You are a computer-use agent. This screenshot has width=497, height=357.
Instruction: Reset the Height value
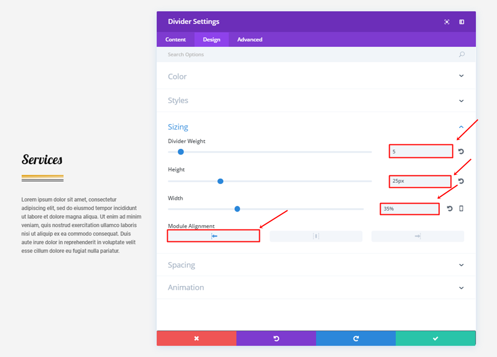tap(461, 181)
